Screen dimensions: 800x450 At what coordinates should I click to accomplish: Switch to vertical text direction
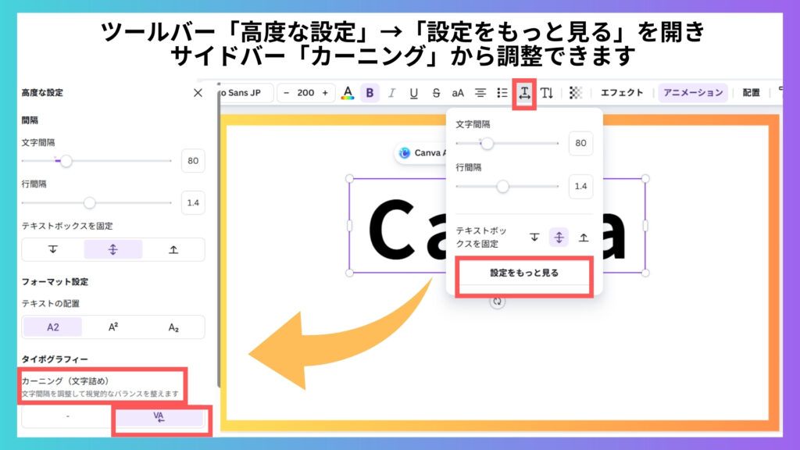[547, 93]
